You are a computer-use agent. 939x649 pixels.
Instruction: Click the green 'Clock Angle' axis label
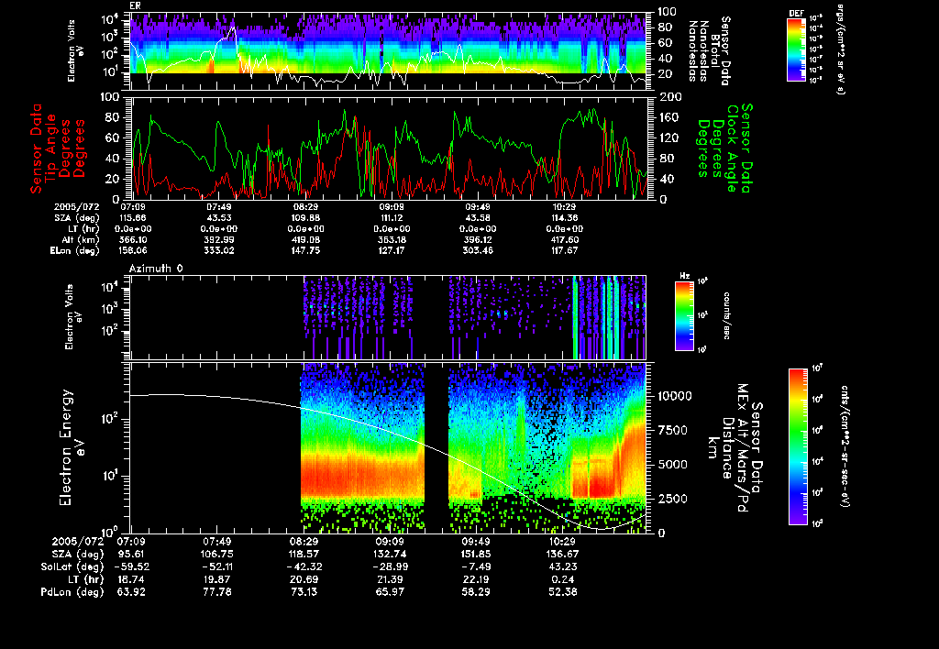732,148
